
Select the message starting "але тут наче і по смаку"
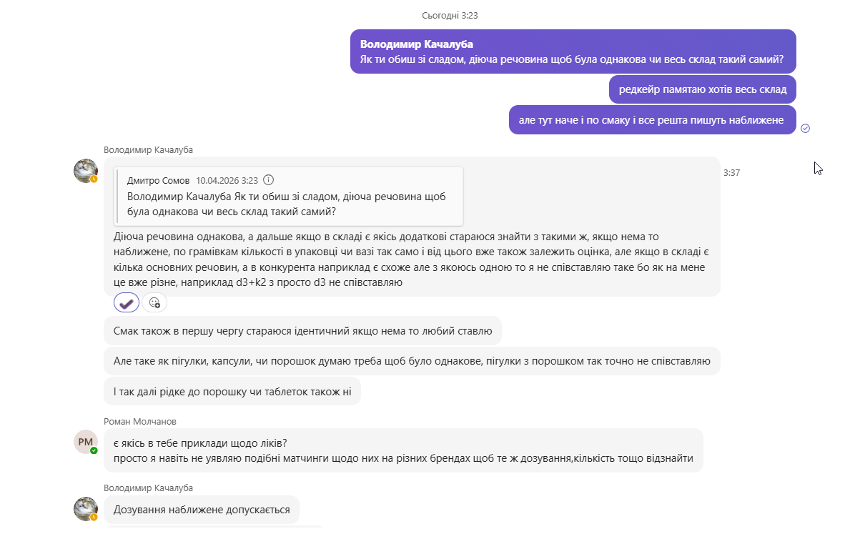click(651, 120)
